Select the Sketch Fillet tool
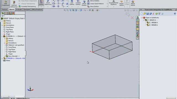Viewport: 177px width, 99px height. click(63, 6)
